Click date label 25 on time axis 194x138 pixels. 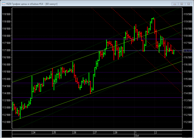pyautogui.click(x=55, y=132)
